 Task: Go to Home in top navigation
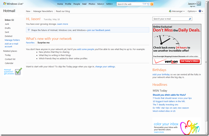point(60,4)
